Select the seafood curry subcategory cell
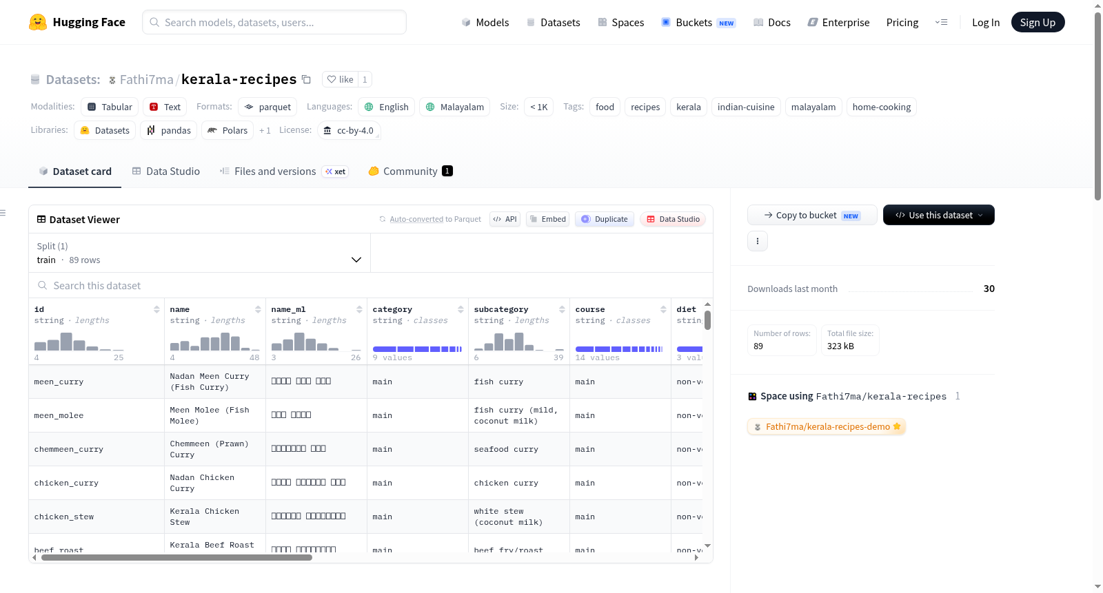 coord(519,449)
